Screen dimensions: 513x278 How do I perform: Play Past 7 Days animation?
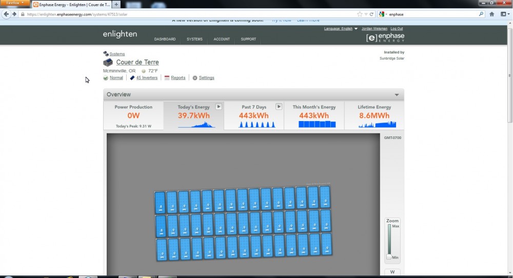(279, 107)
